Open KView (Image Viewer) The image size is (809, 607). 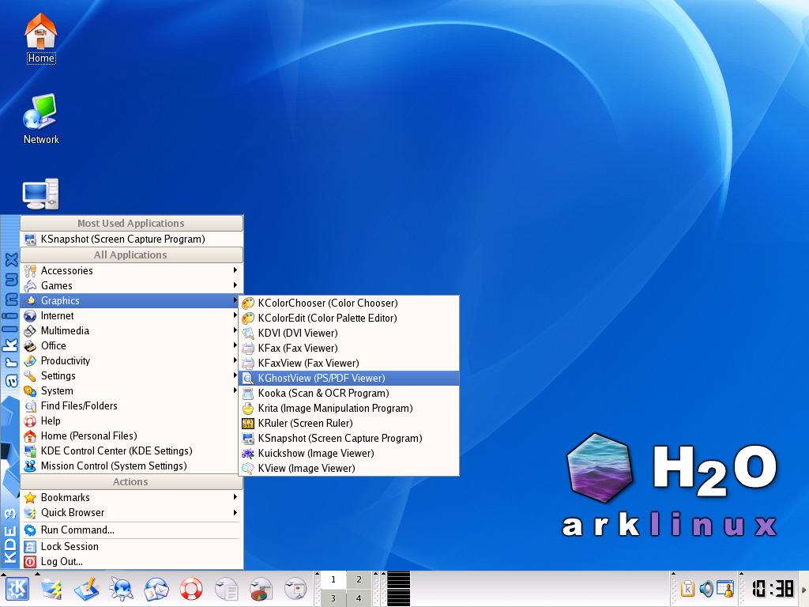pyautogui.click(x=349, y=468)
